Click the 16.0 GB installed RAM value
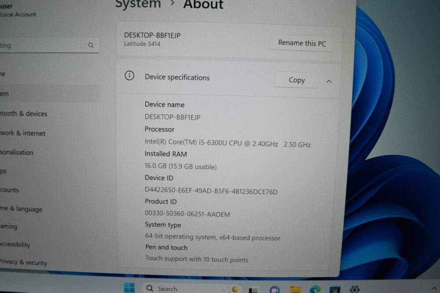This screenshot has width=440, height=293. [180, 166]
